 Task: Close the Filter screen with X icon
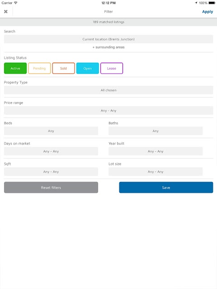[6, 12]
